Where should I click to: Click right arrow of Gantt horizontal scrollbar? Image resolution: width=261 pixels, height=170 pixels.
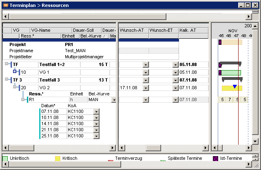click(249, 148)
